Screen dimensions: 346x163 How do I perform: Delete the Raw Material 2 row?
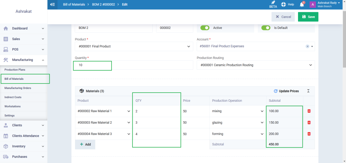click(x=309, y=123)
